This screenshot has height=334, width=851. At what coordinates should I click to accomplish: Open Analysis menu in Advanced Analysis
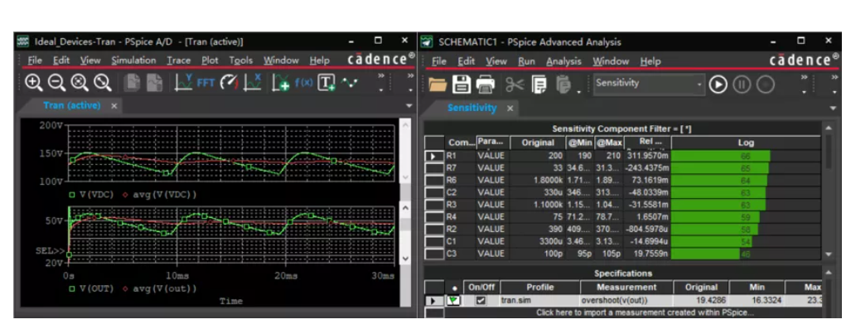564,61
